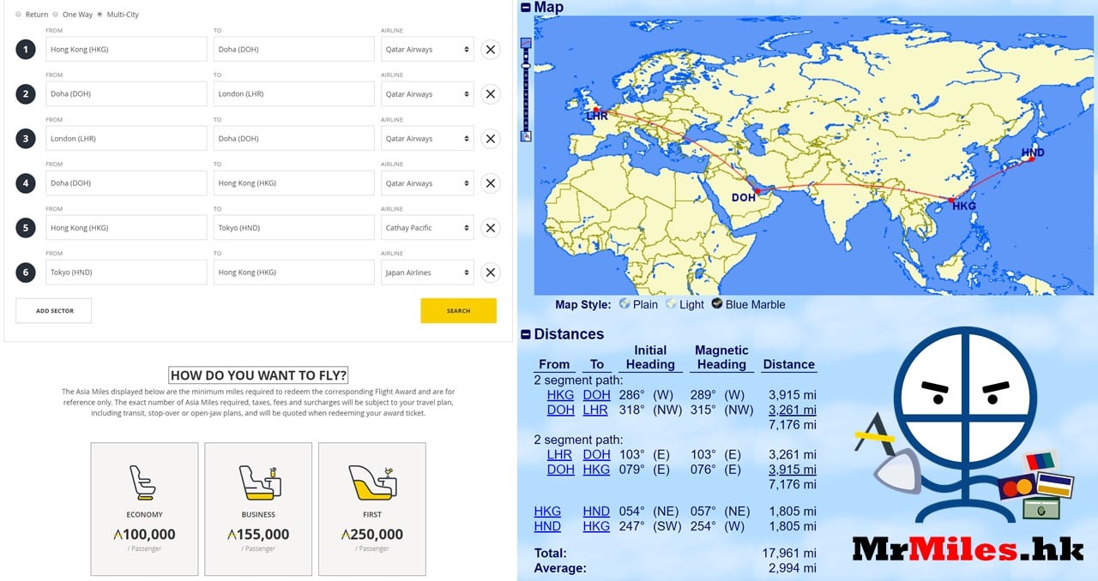
Task: Click the Initial Heading column header
Action: click(650, 357)
